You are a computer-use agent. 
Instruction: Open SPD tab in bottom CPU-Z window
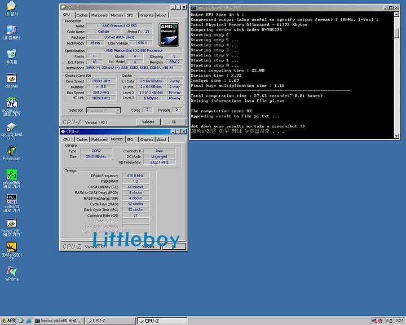(x=130, y=140)
